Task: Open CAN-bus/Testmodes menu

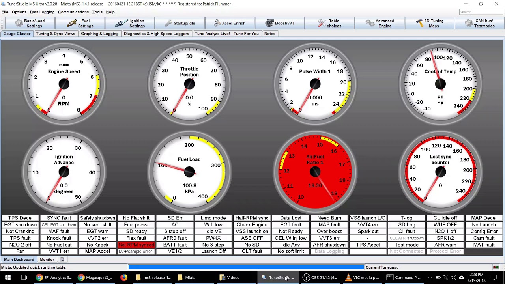Action: tap(479, 23)
